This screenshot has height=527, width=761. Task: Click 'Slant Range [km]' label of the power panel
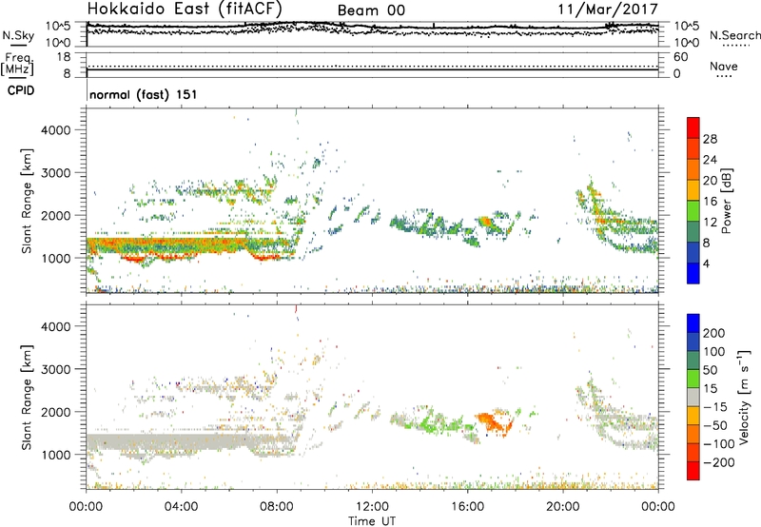click(x=27, y=201)
